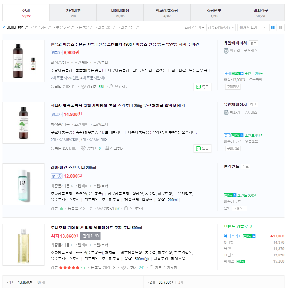Image resolution: width=286 pixels, height=291 pixels.
Task: Sort by 낮은 가격순
Action: (42, 28)
